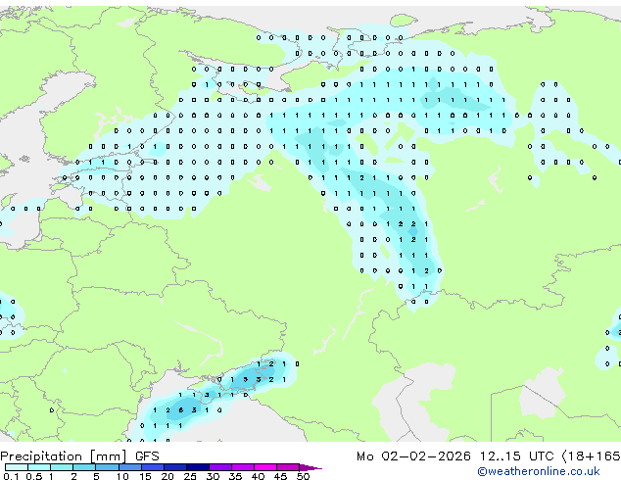Click the 'Precipitation [mm] GFS' title text
Screen dimensions: 621x480
pyautogui.click(x=79, y=456)
